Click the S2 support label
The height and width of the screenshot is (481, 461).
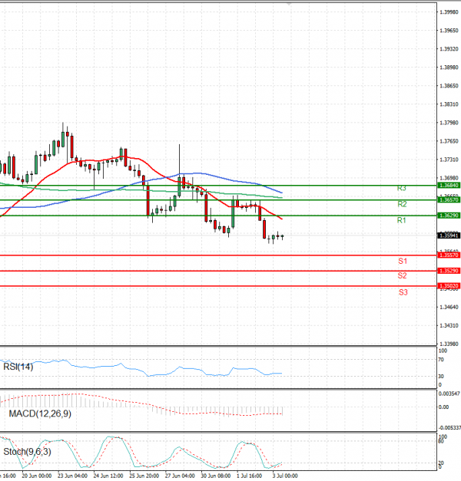tap(403, 275)
